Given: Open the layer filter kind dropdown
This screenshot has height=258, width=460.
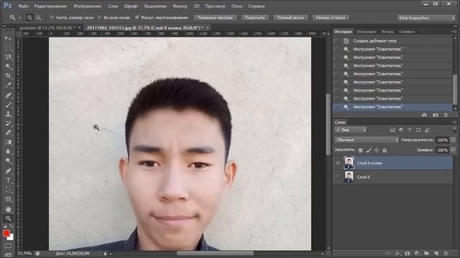Looking at the screenshot, I should [x=351, y=130].
